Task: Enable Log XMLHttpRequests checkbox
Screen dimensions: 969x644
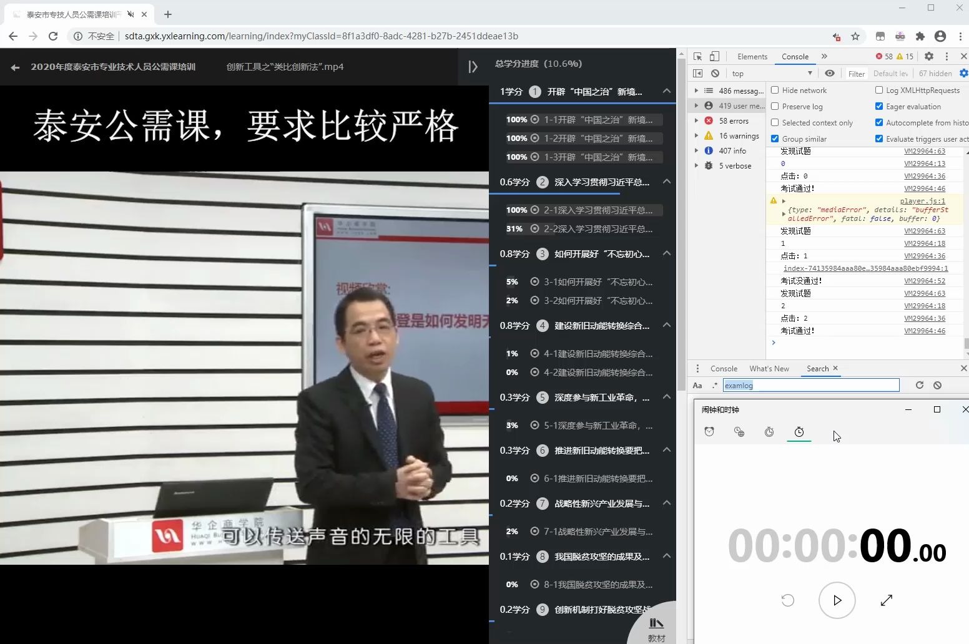Action: click(879, 90)
